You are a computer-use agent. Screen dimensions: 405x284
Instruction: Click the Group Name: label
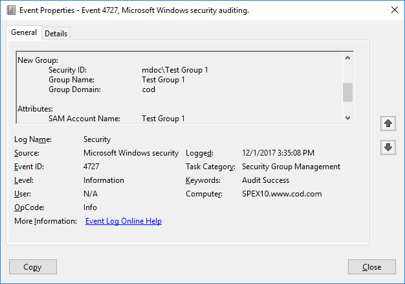click(x=71, y=80)
